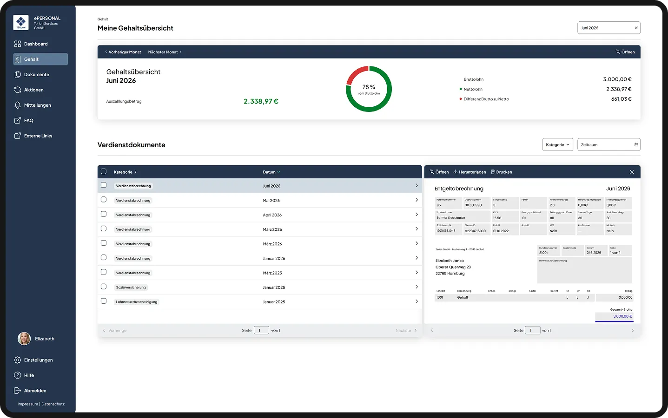Open the Januar 2026 row arrow

[x=417, y=258]
